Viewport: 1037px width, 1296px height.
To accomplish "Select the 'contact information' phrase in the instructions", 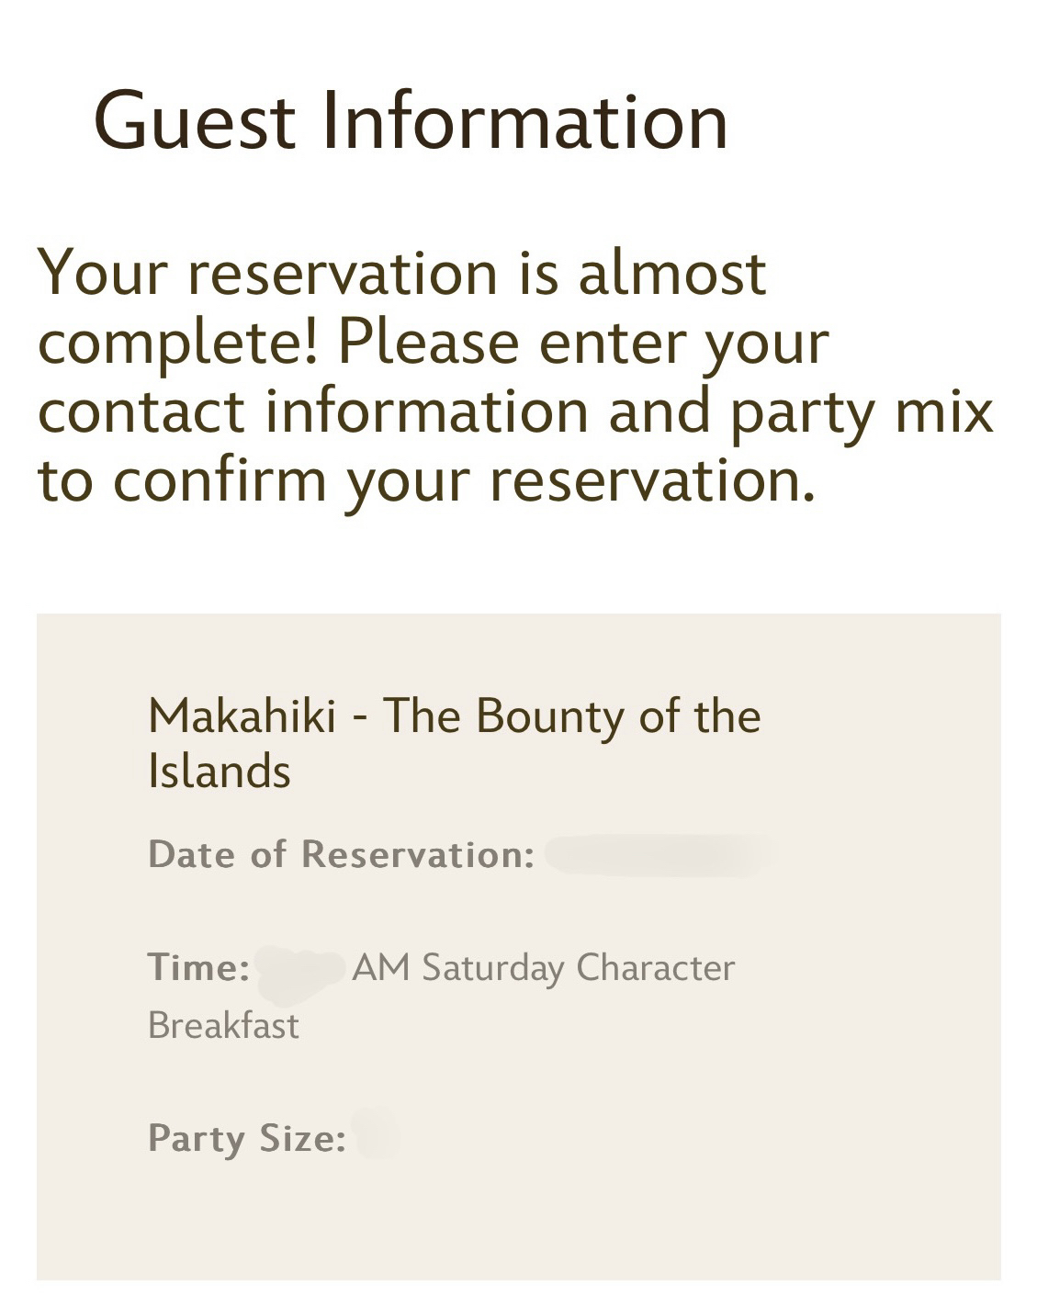I will point(312,411).
